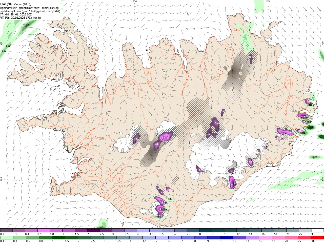Click the '0.9' precipitation value over the sea
The image size is (324, 243).
[x=28, y=25]
